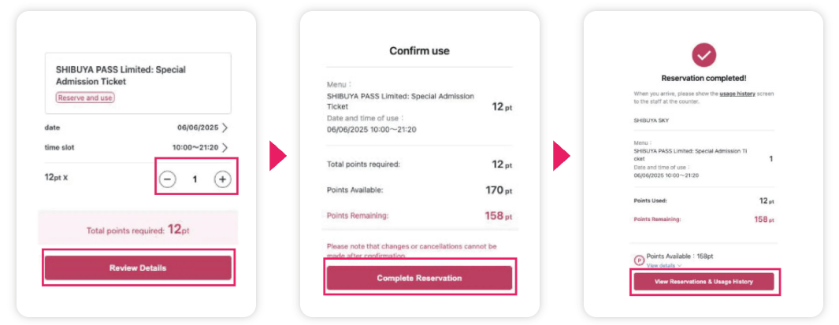Follow the underlined usage history link
Screen dimensions: 839x325
click(x=737, y=94)
